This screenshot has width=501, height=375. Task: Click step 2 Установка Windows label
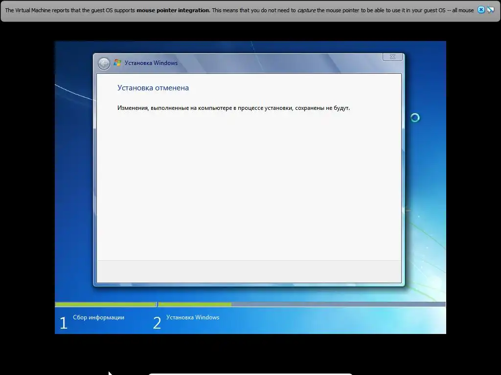193,317
